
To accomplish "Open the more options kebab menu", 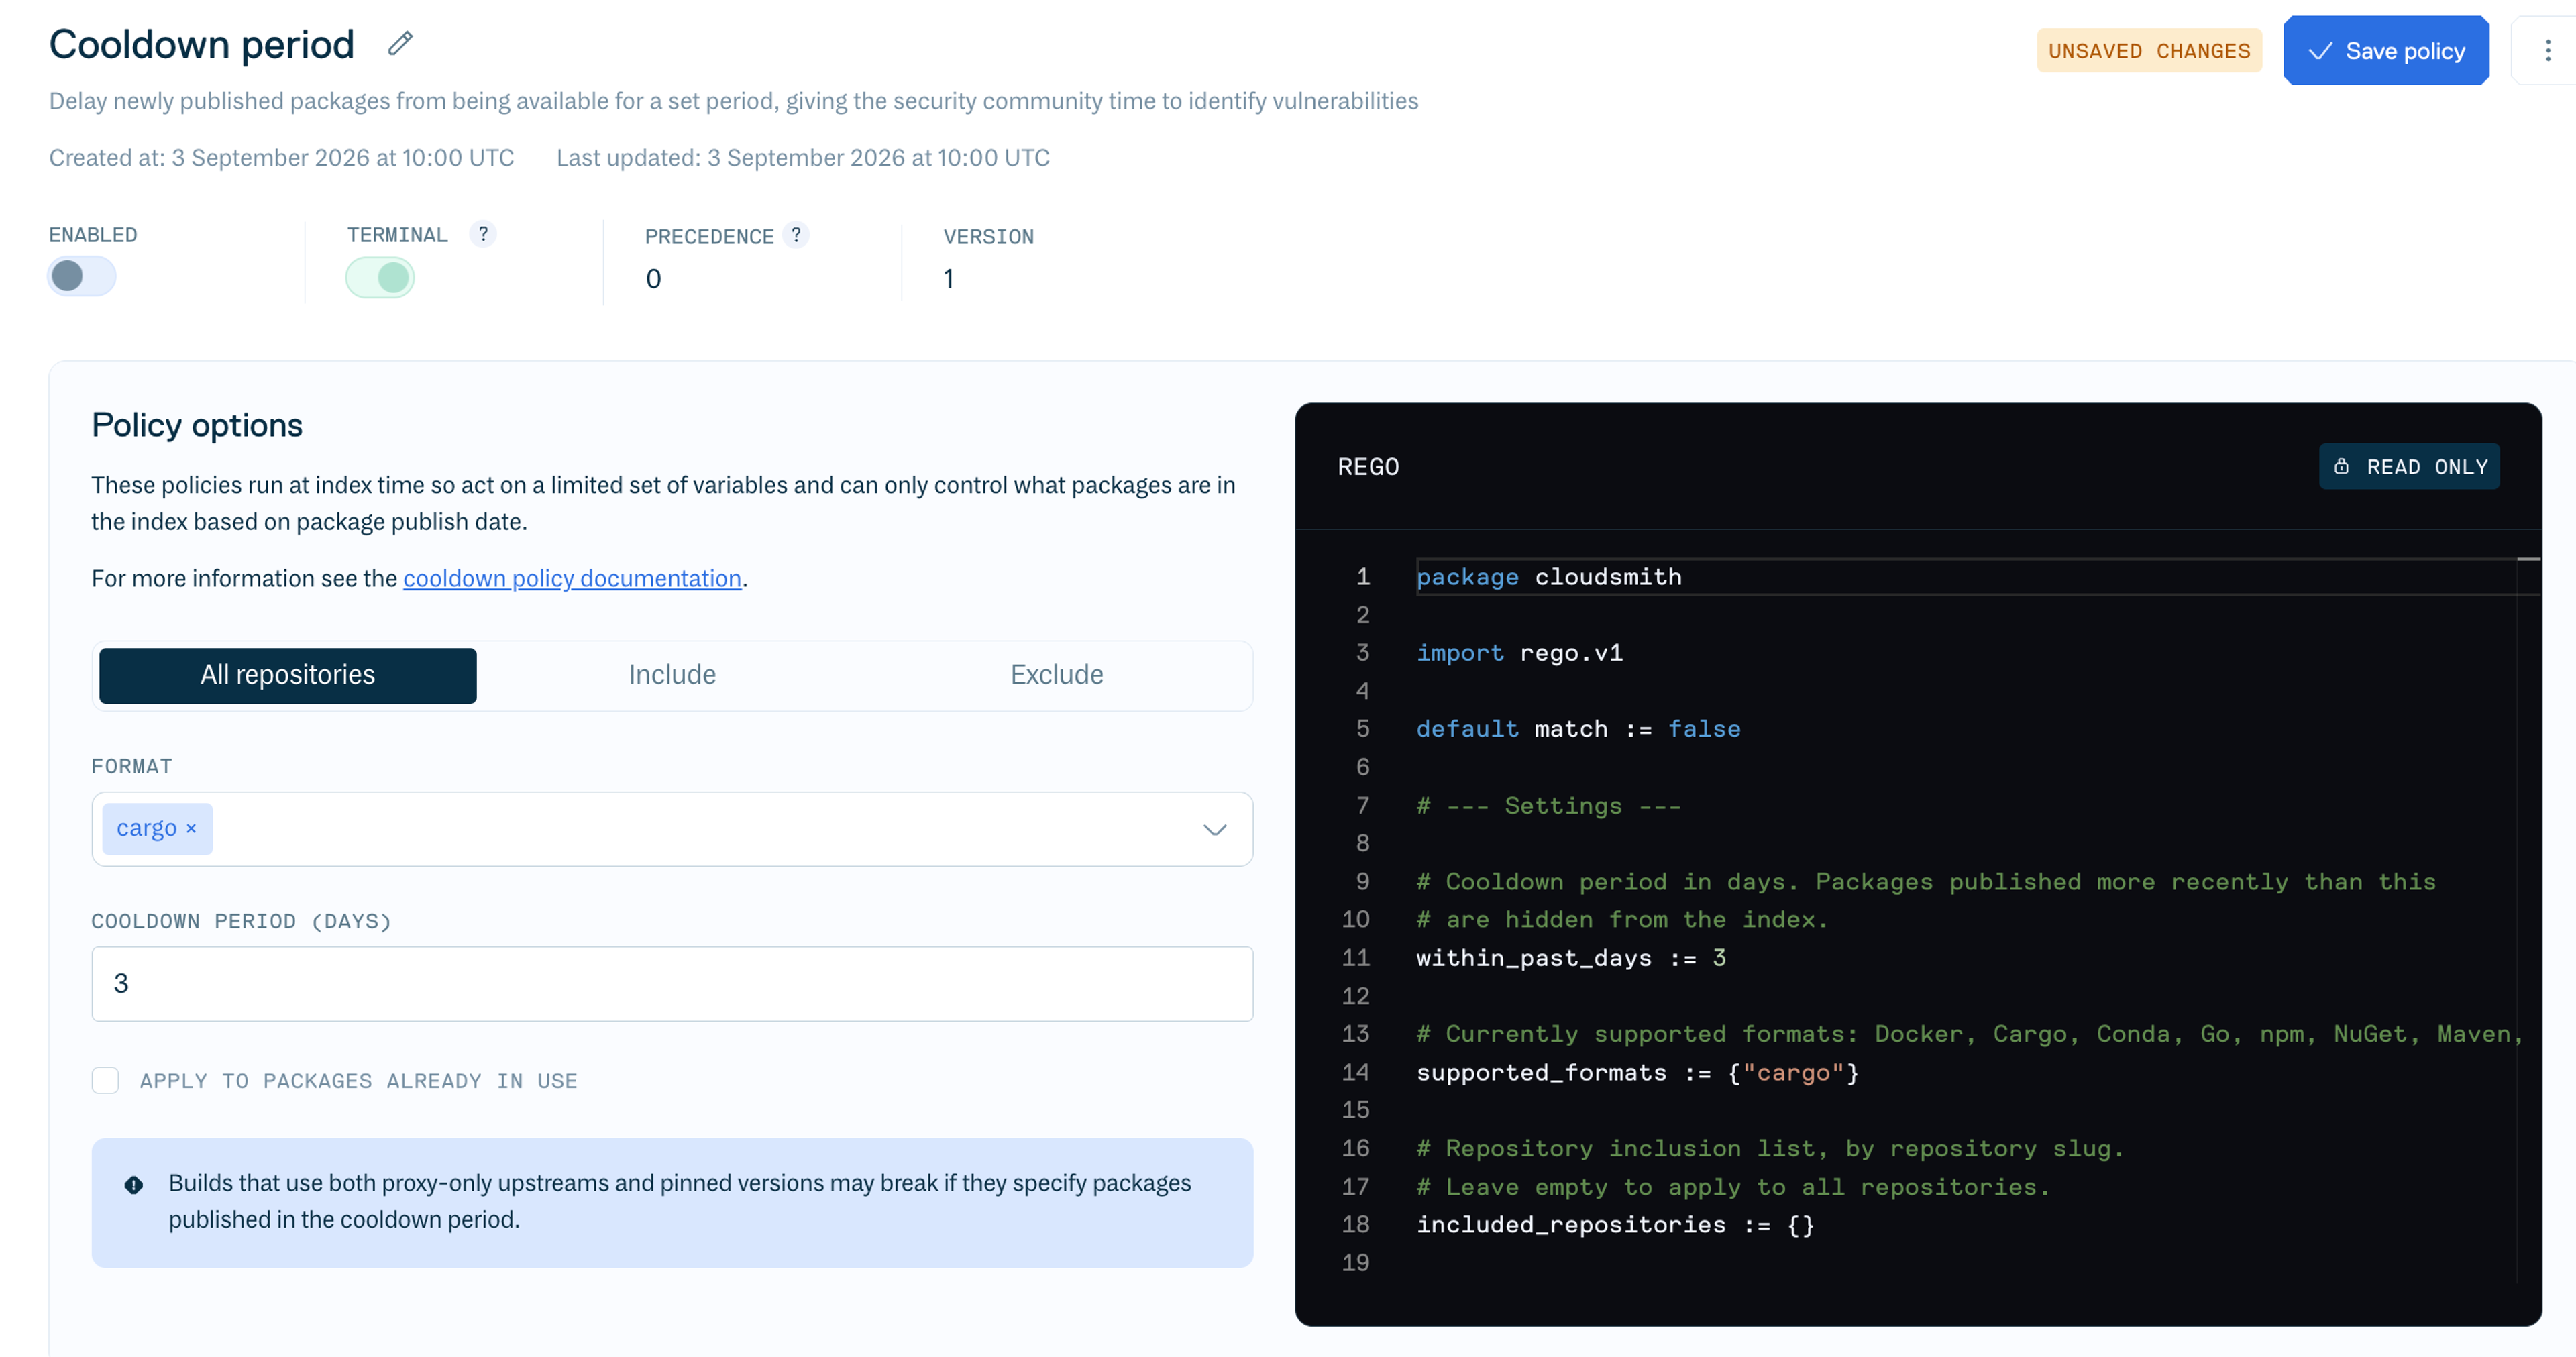I will [x=2547, y=50].
